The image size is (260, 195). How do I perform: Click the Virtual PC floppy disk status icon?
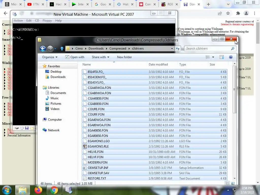point(27,128)
